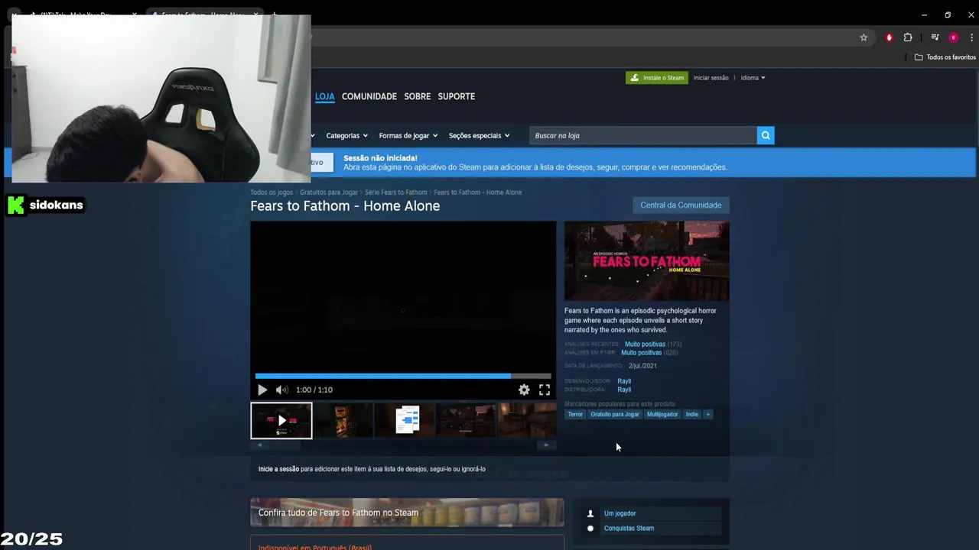This screenshot has height=550, width=979.
Task: Select the Terror tag
Action: coord(575,414)
